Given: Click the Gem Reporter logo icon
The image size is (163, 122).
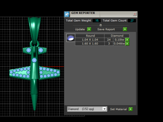Looking at the screenshot, I should pyautogui.click(x=67, y=14).
